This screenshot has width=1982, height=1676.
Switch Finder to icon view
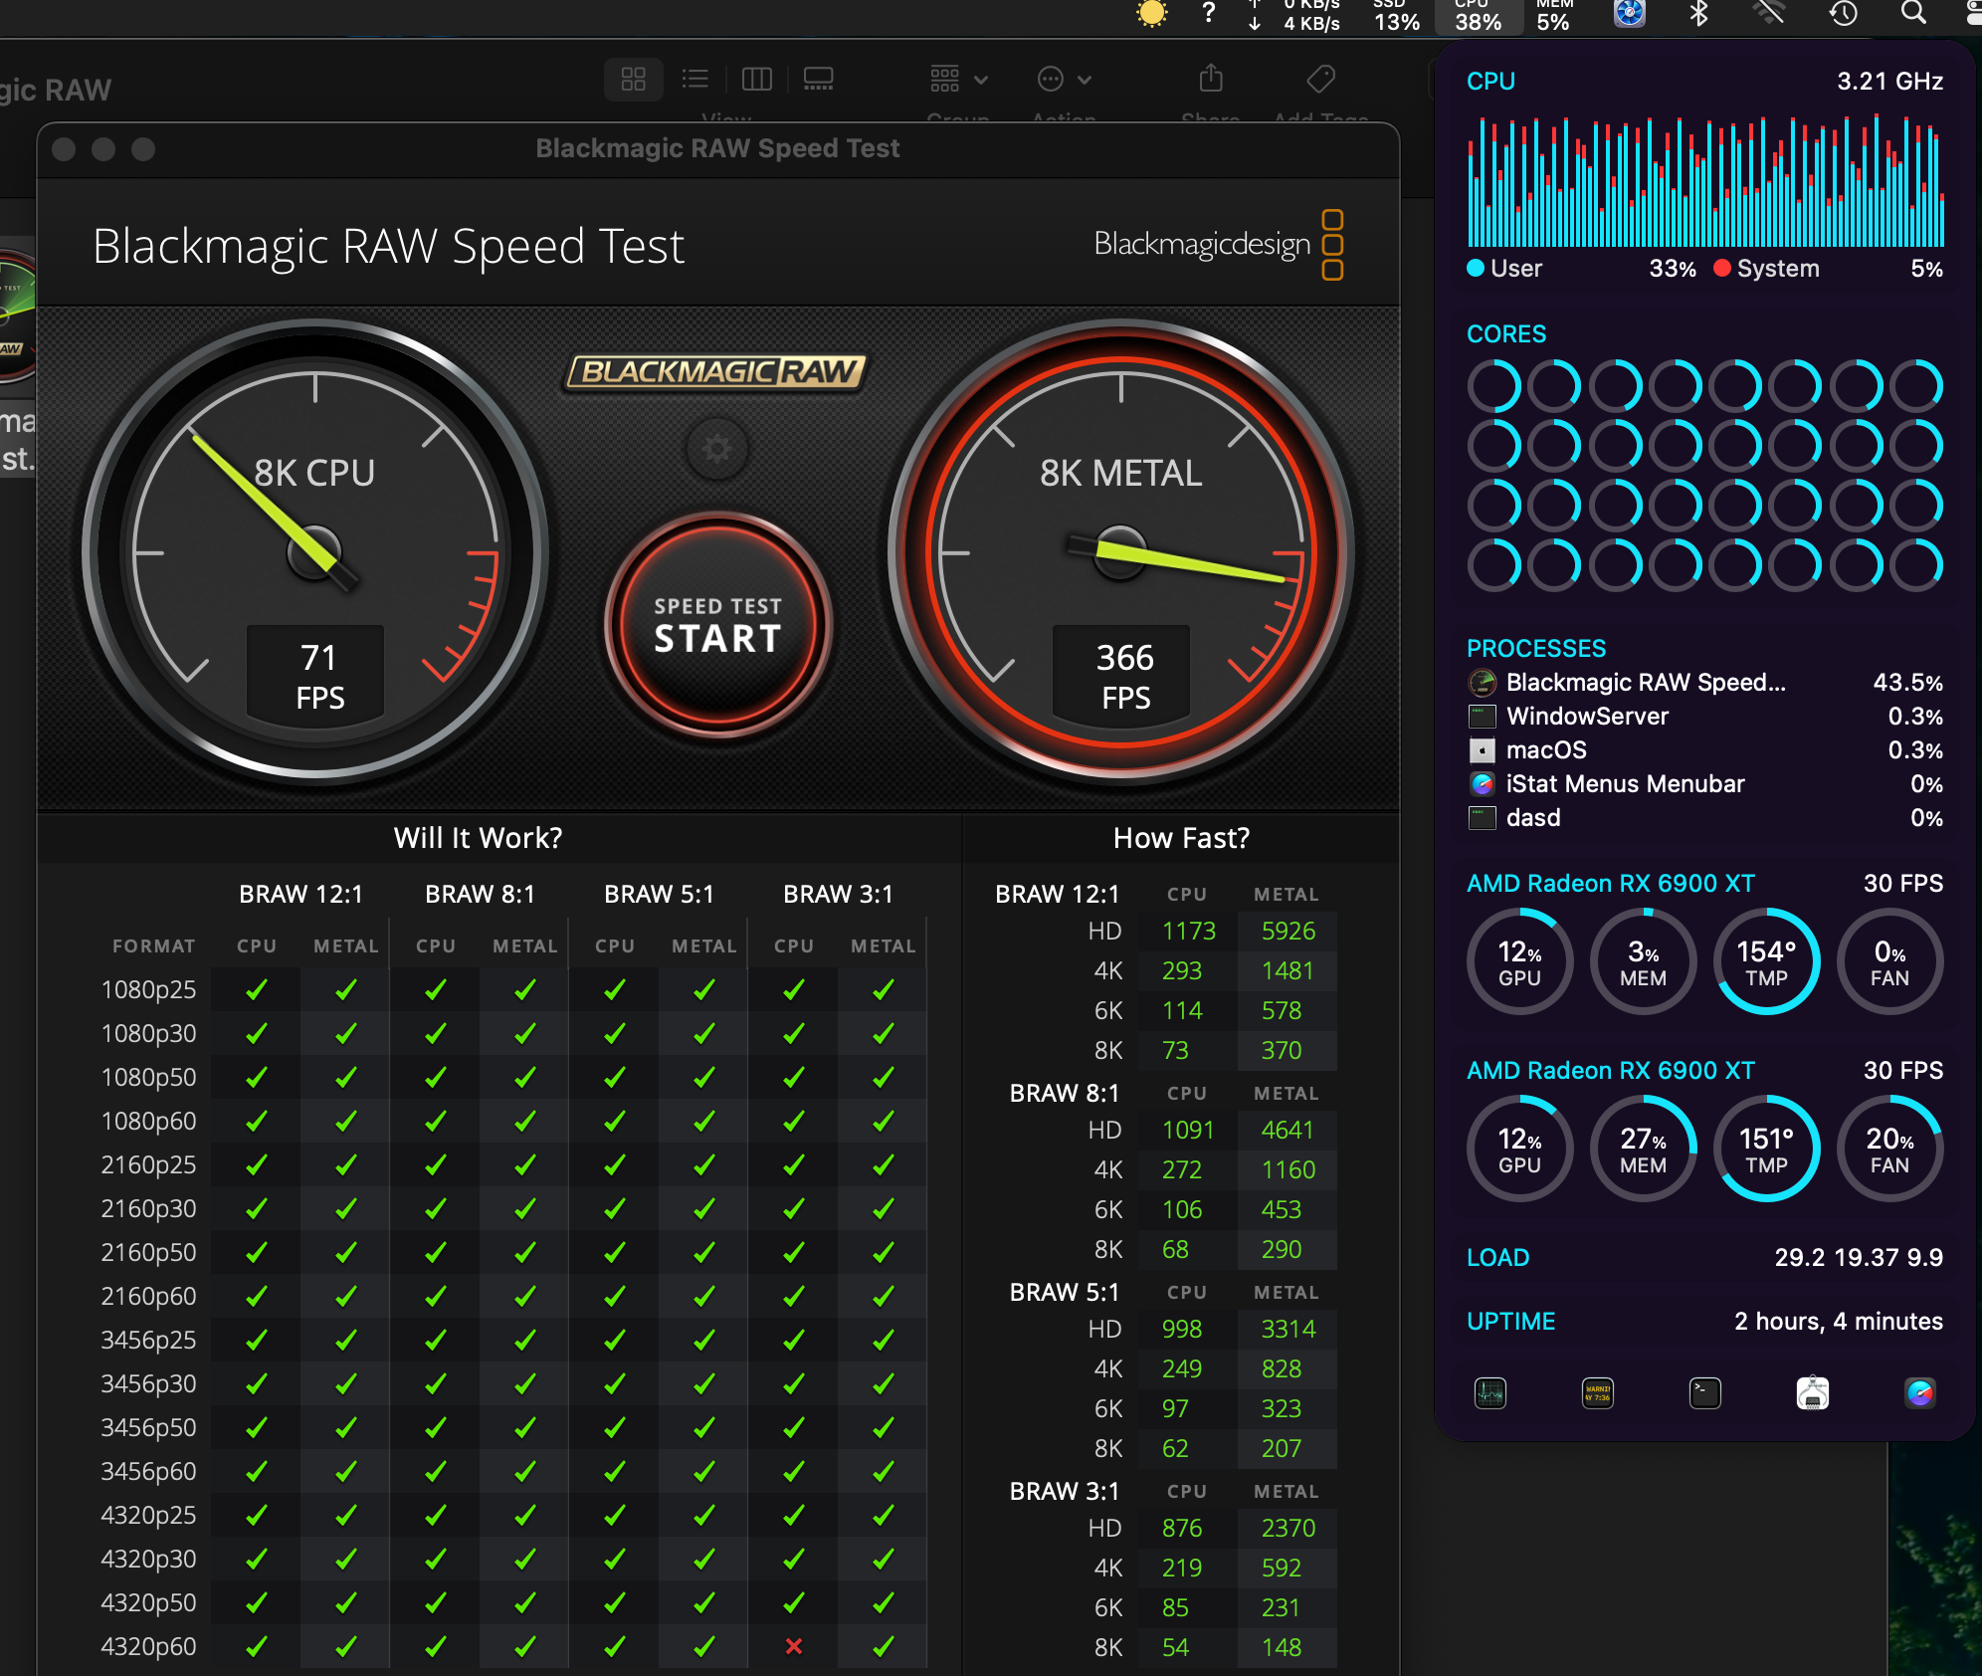[634, 79]
